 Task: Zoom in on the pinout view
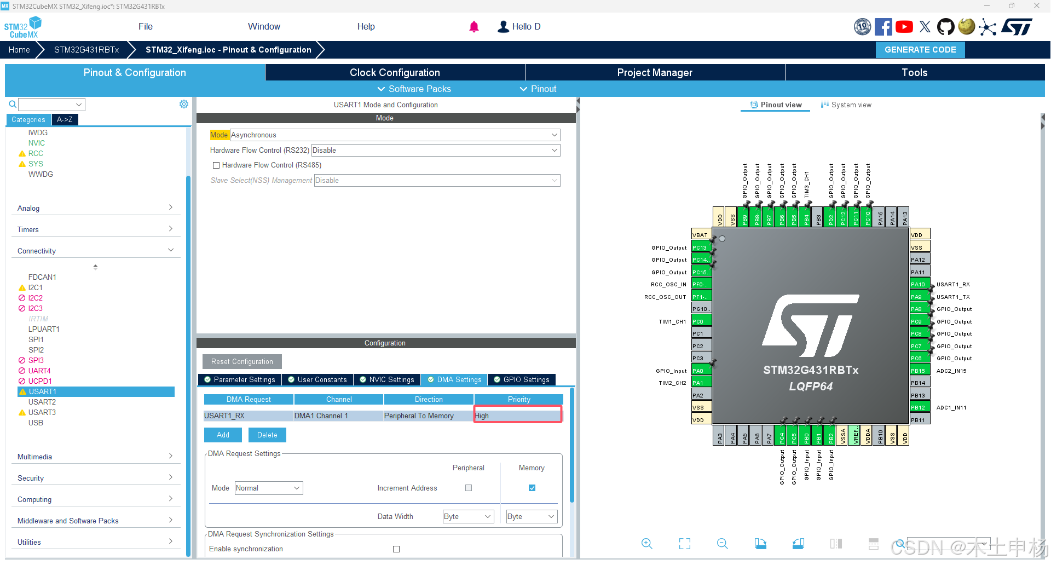coord(646,544)
